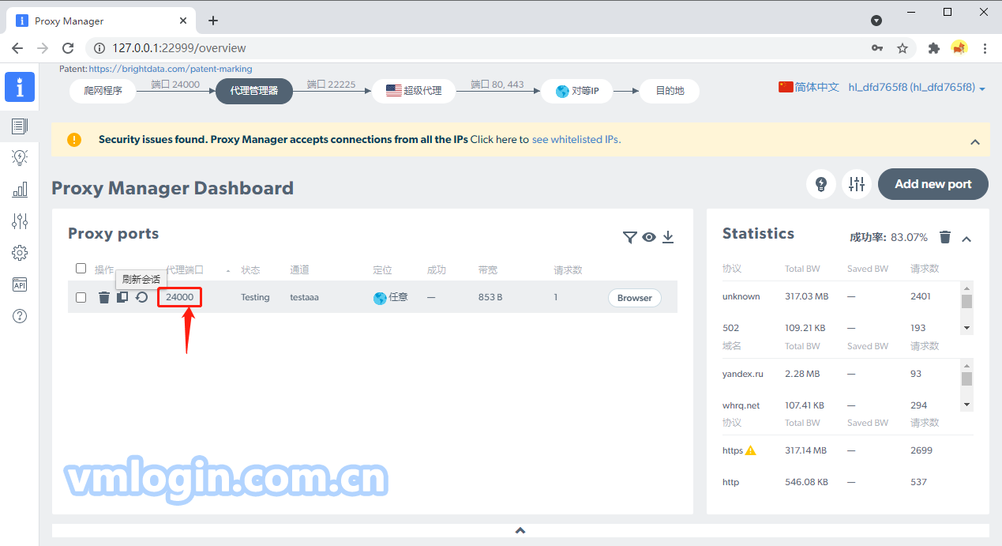Open the lightbulb tips button near Add new port
1002x546 pixels.
(x=821, y=184)
